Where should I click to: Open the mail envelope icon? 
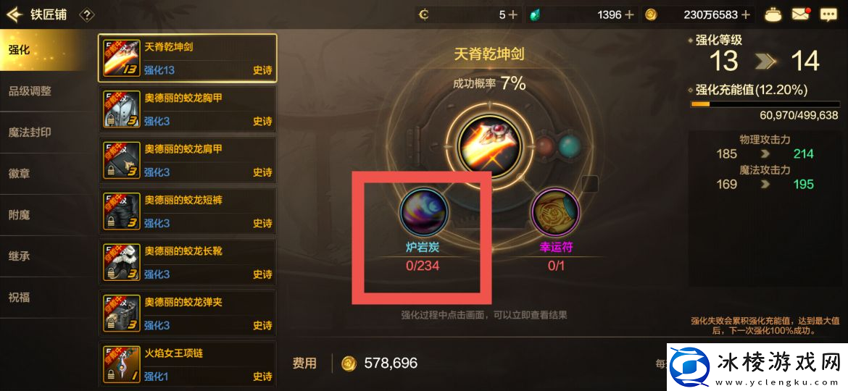click(802, 14)
